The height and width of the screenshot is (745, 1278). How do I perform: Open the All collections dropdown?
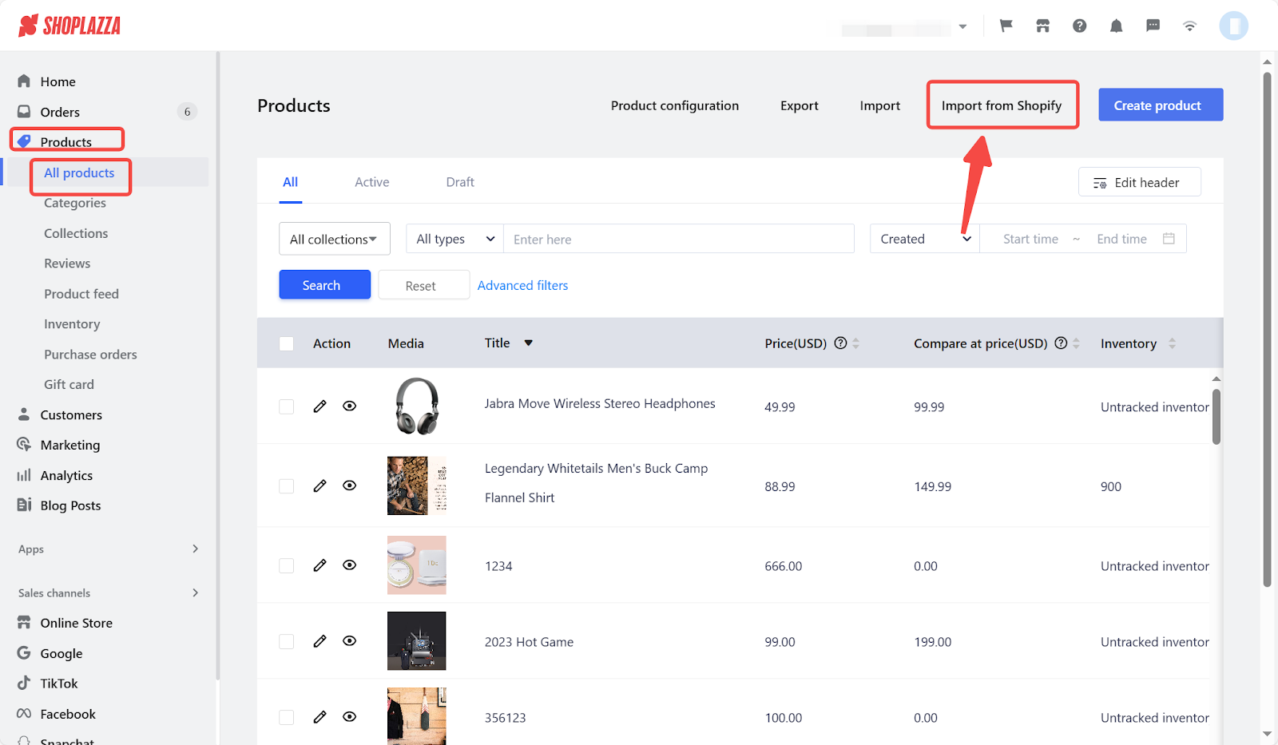coord(335,239)
